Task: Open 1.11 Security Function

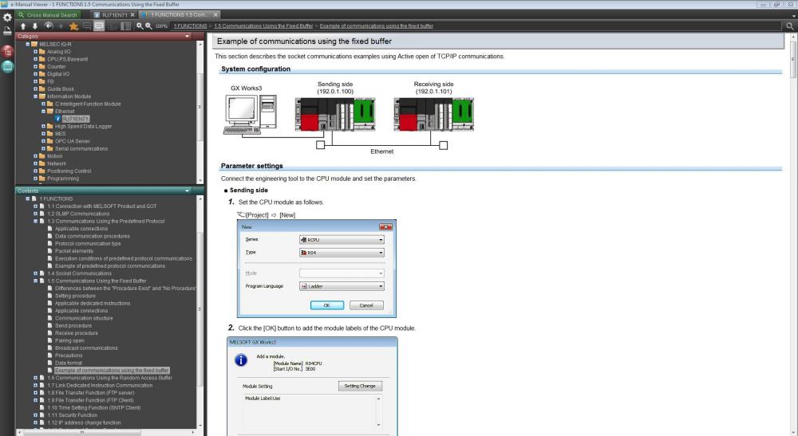Action: (x=73, y=415)
